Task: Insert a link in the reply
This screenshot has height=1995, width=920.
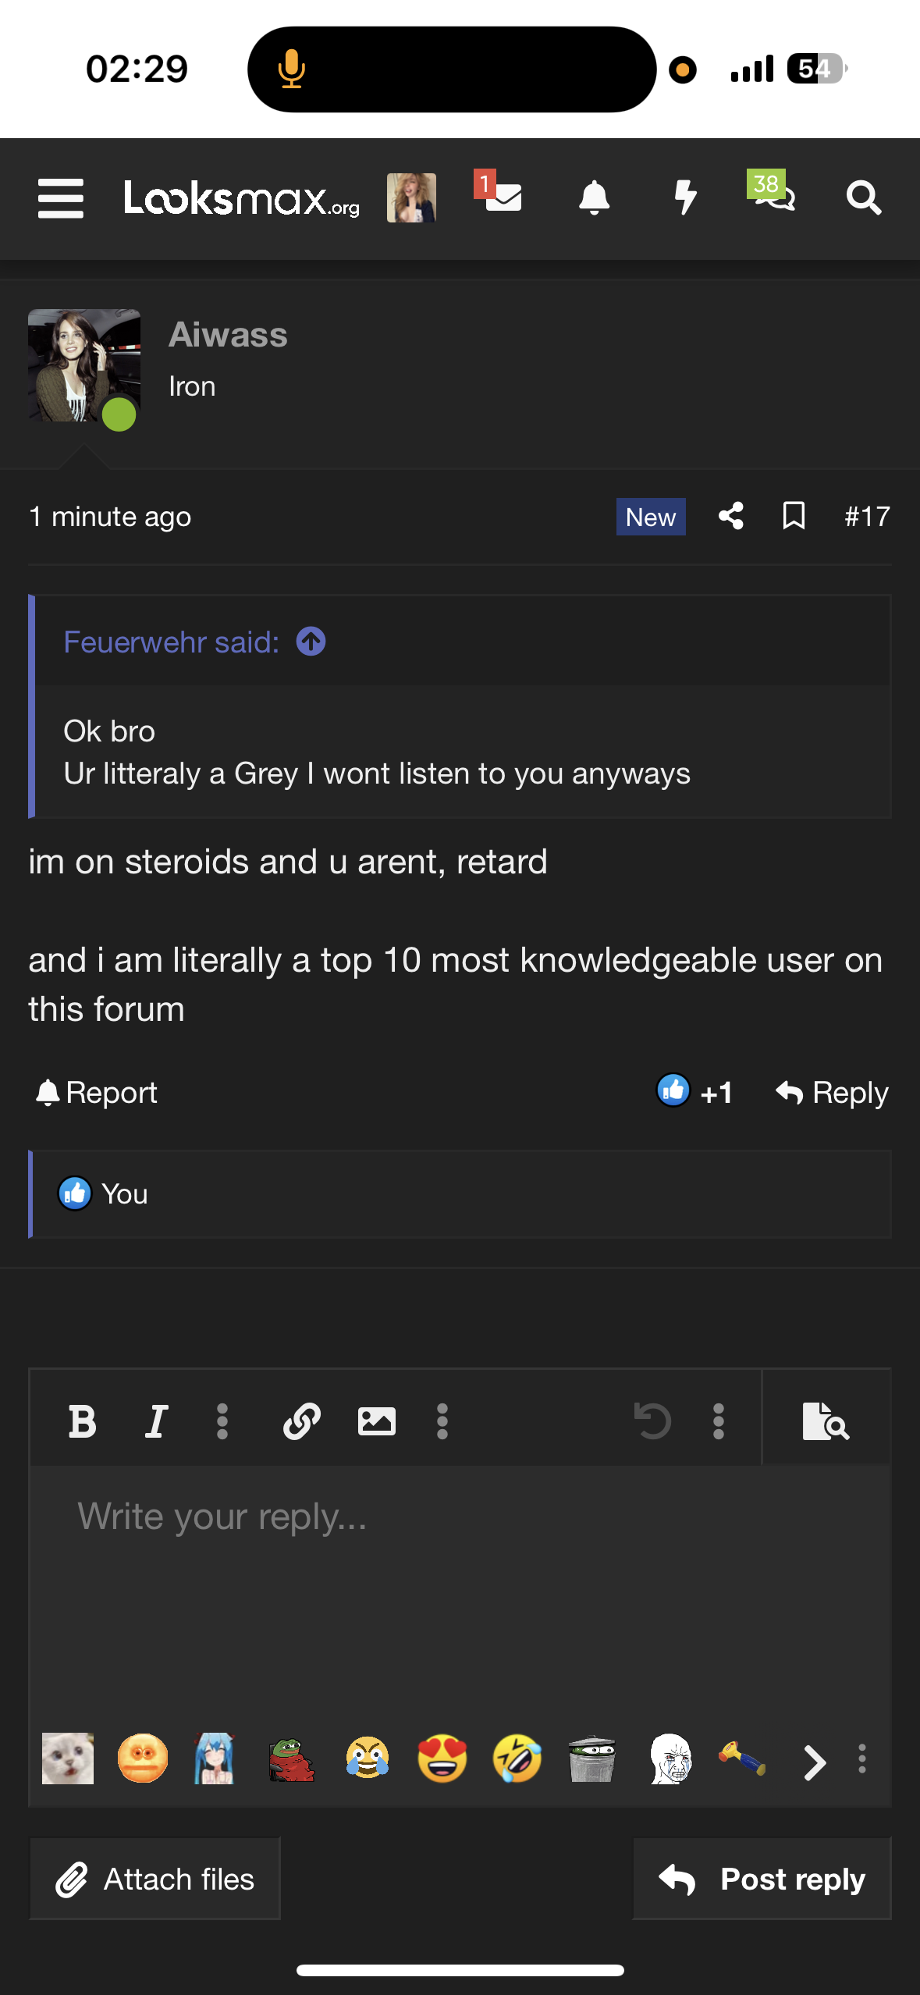Action: click(x=302, y=1421)
